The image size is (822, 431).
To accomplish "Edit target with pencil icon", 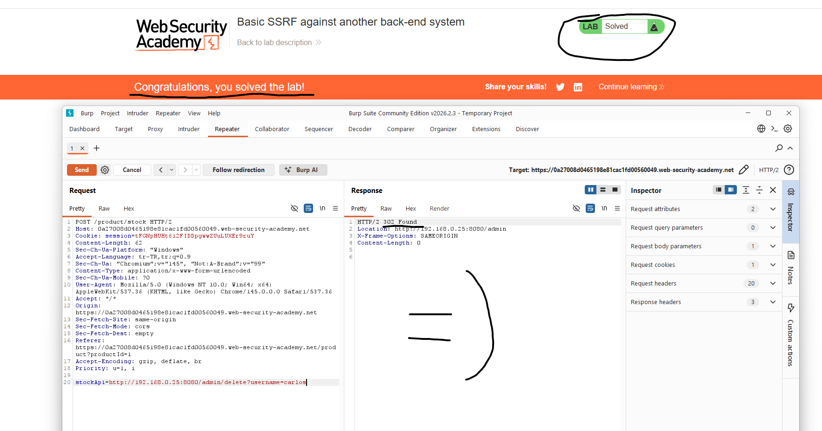I will tap(744, 170).
